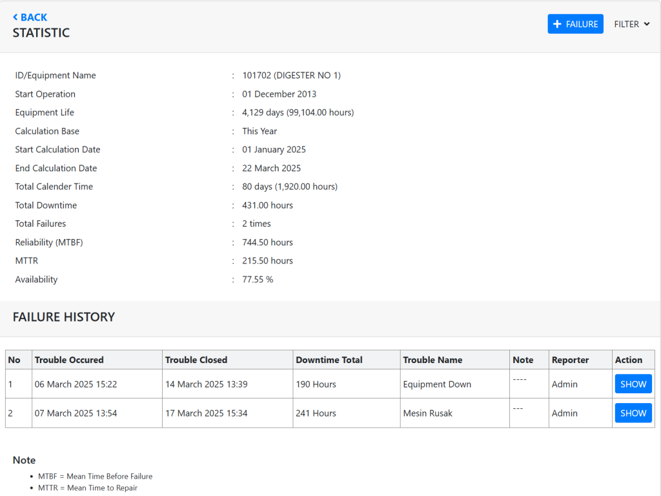Click the 190 Hours downtime cell
This screenshot has width=661, height=496.
tap(316, 384)
